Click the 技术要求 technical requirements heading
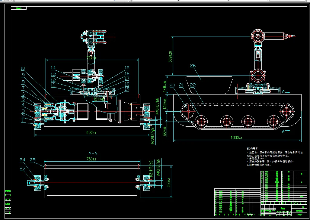Screen dimensions: 310x220 [252, 148]
